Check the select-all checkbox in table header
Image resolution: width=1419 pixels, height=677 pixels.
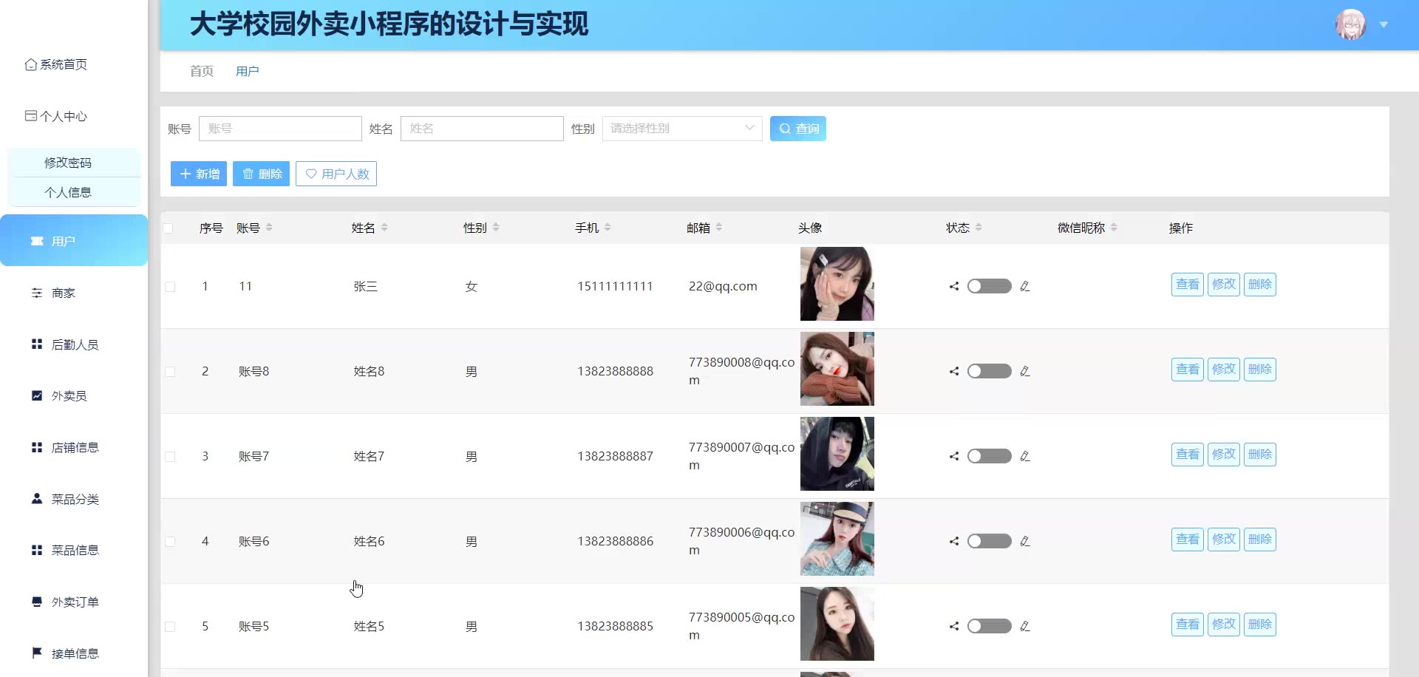pos(169,228)
